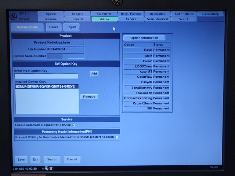235x176 pixels.
Task: Click the network disconnected status icon
Action: (x=47, y=169)
